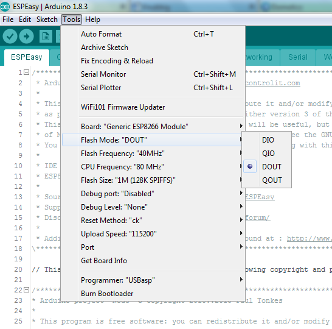
Task: Expand Reset Method: ck submenu
Action: pos(153,221)
